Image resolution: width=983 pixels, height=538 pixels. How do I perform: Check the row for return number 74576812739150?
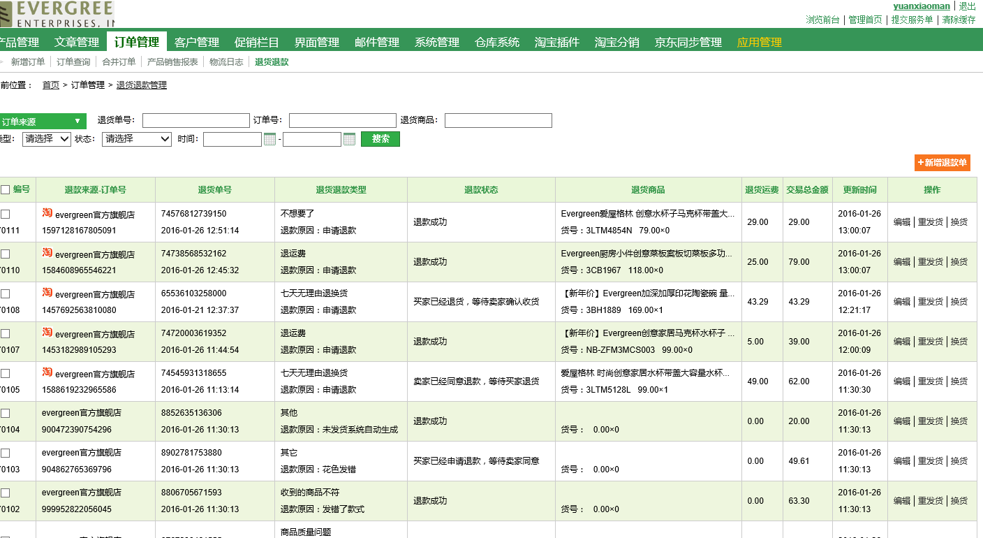point(5,215)
